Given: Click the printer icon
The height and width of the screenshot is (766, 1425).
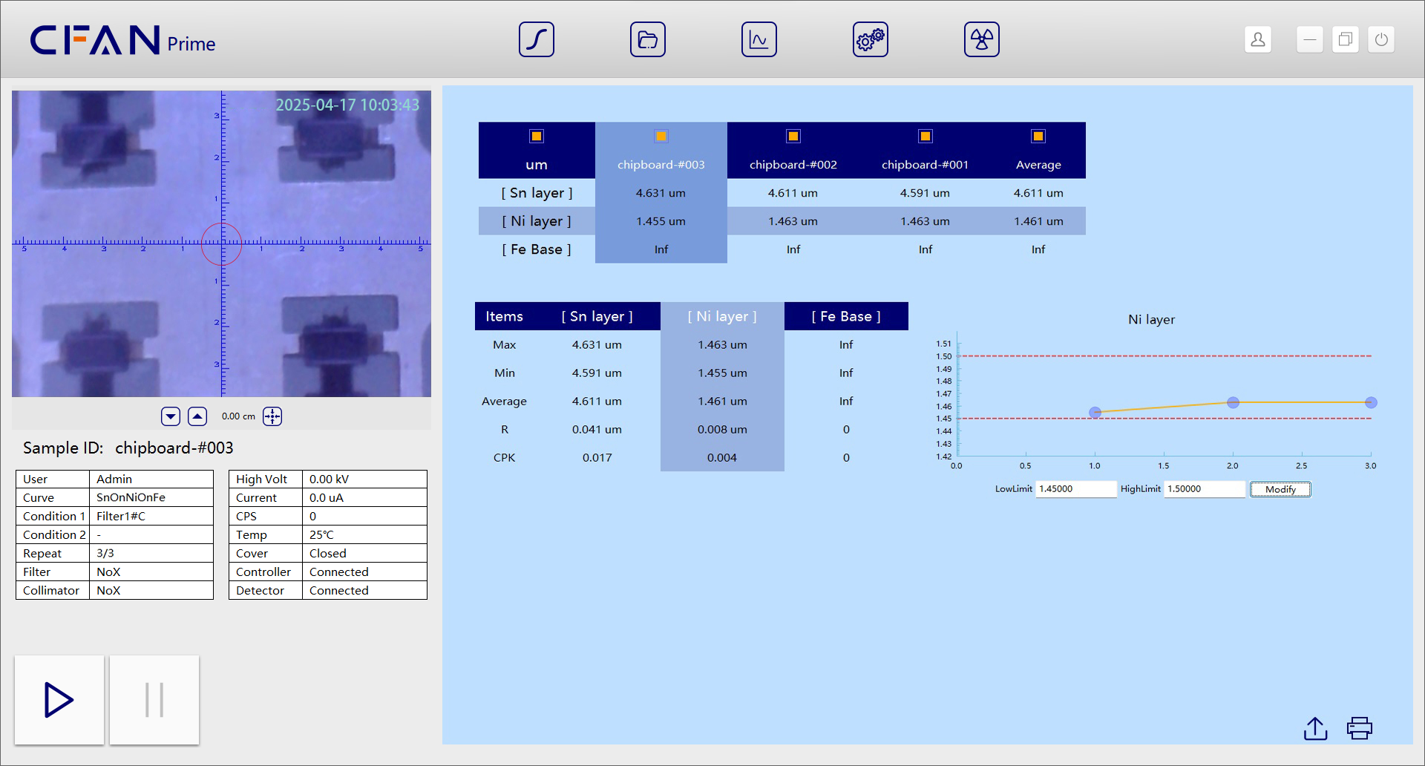Looking at the screenshot, I should pos(1359,728).
